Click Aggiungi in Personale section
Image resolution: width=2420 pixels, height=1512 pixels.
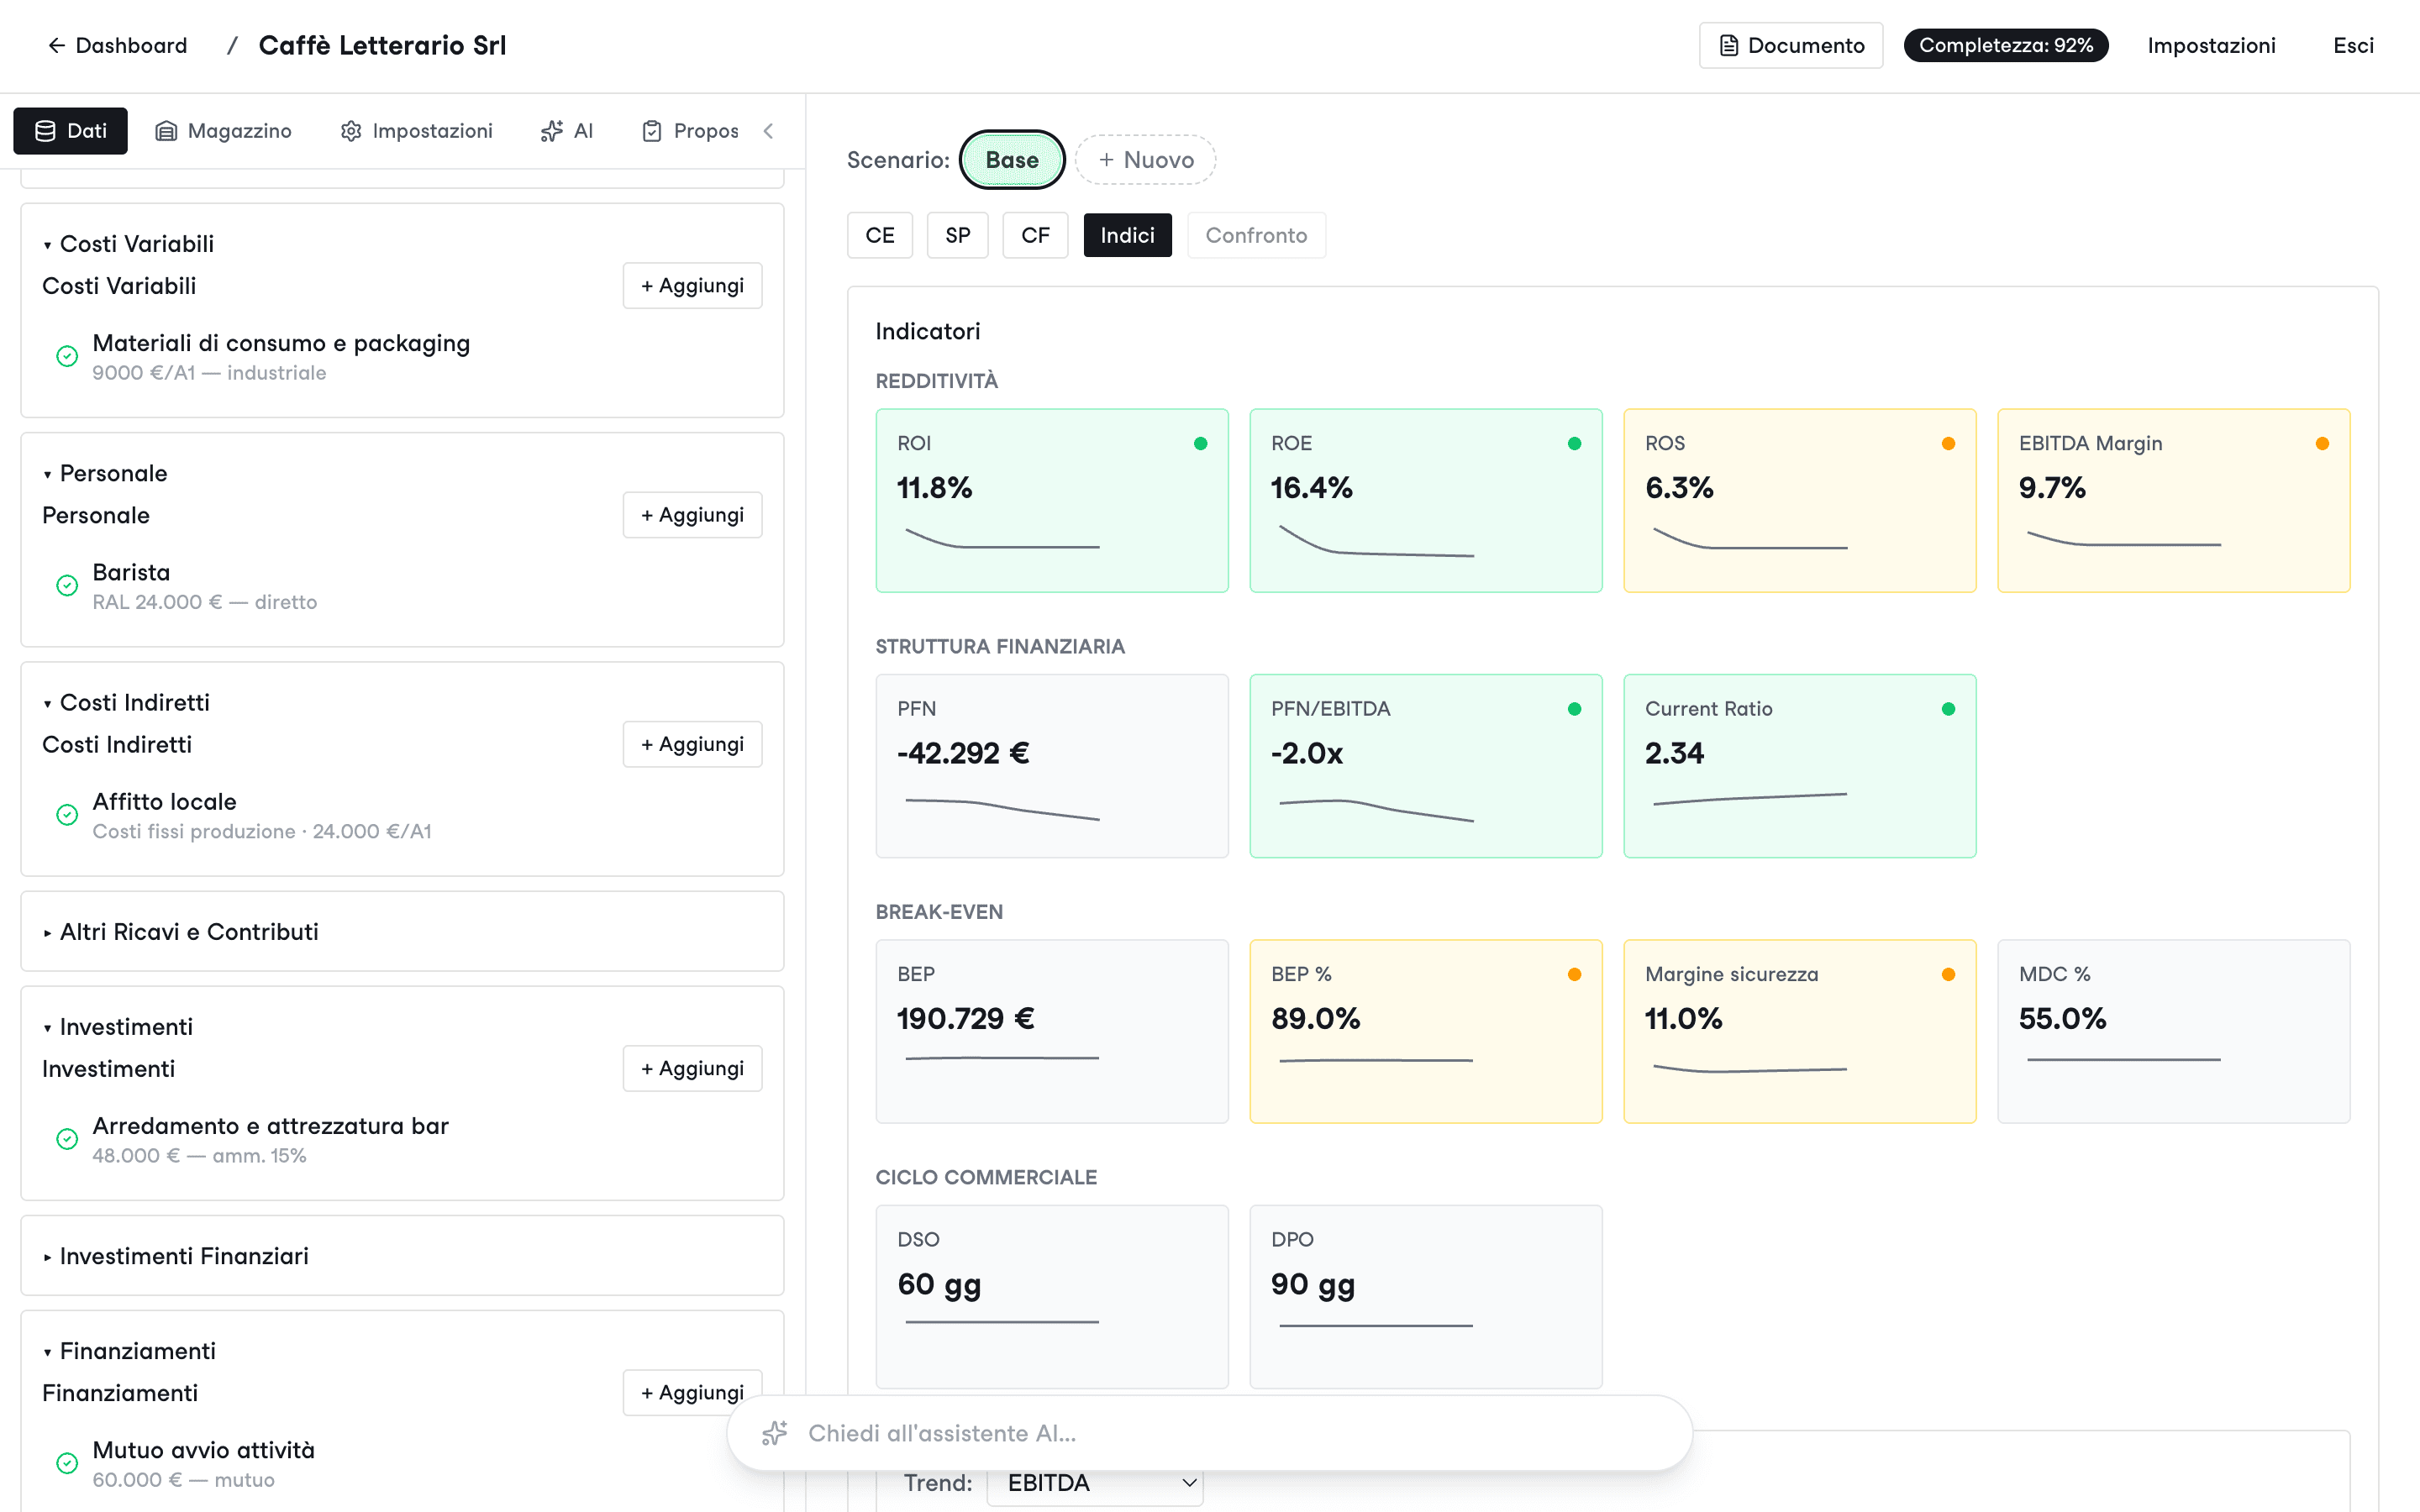692,515
